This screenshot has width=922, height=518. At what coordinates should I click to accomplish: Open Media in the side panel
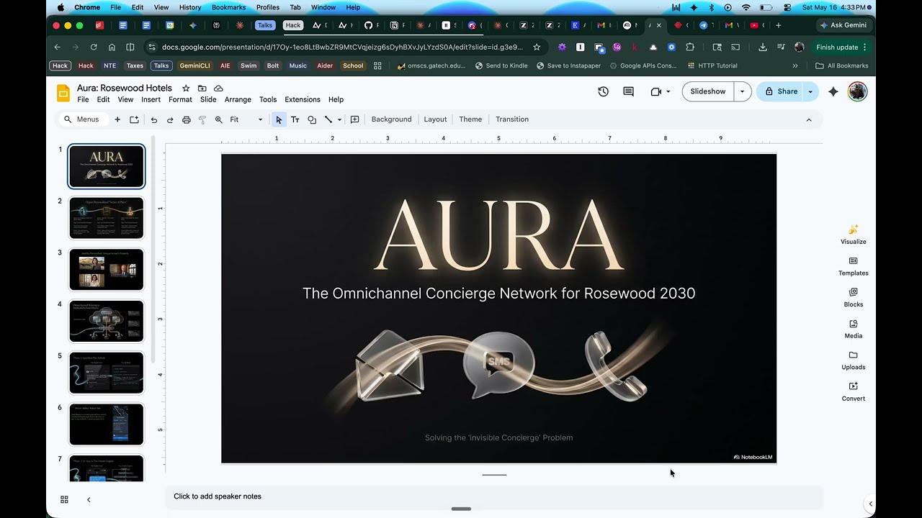point(854,328)
